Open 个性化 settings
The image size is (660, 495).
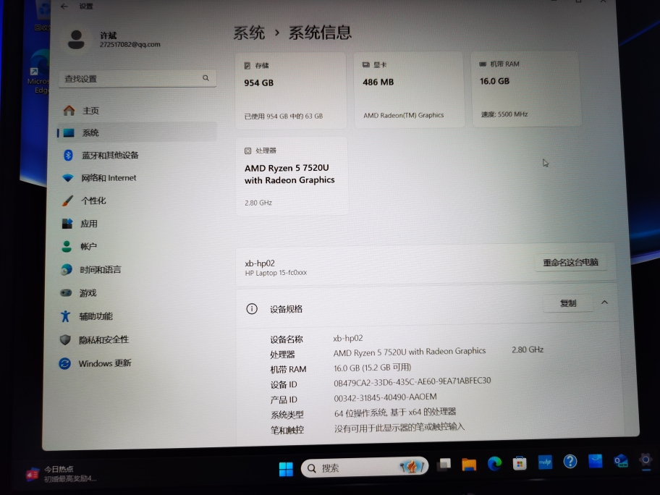[137, 200]
